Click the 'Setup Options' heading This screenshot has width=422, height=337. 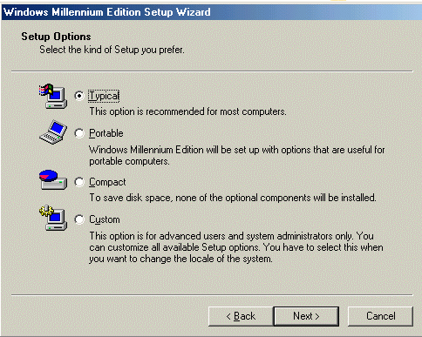[x=56, y=37]
